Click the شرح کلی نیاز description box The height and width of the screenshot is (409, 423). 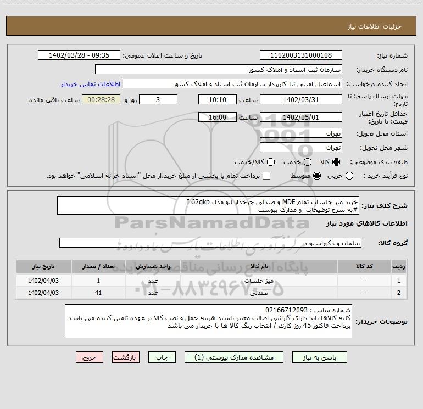[208, 205]
